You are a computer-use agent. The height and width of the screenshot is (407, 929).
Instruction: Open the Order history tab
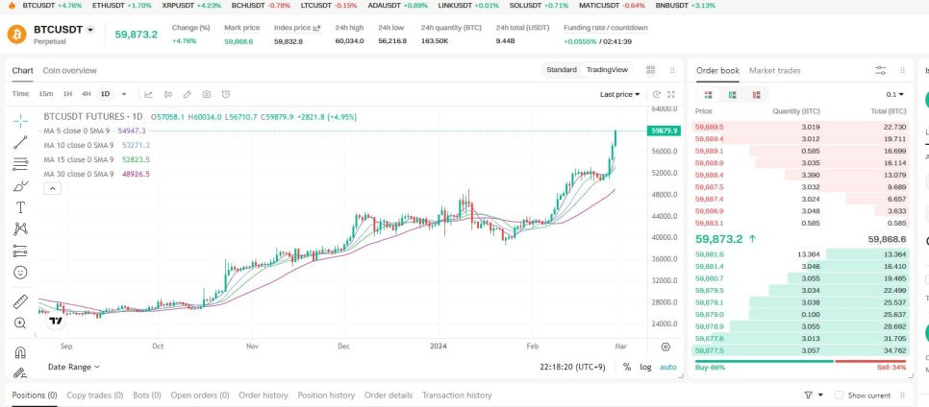point(264,395)
